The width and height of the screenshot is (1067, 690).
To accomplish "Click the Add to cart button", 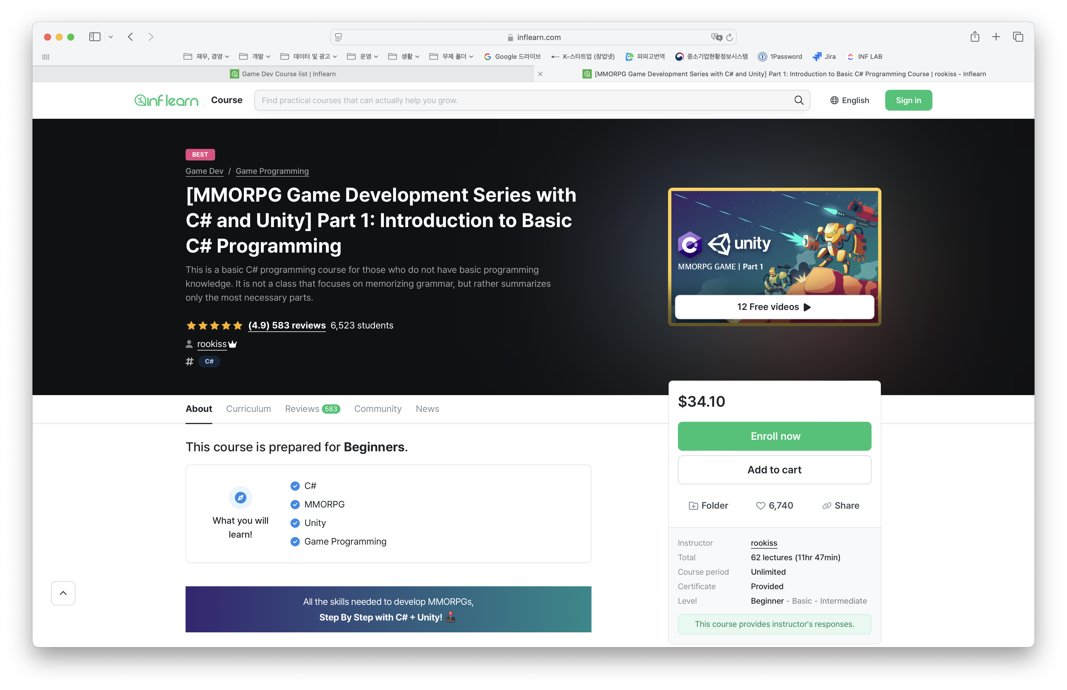I will [774, 470].
